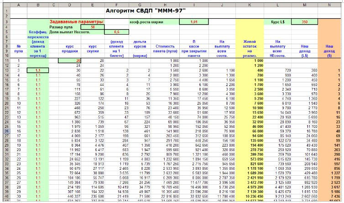
Task: Click cell with value 440 337
Action: click(x=69, y=197)
